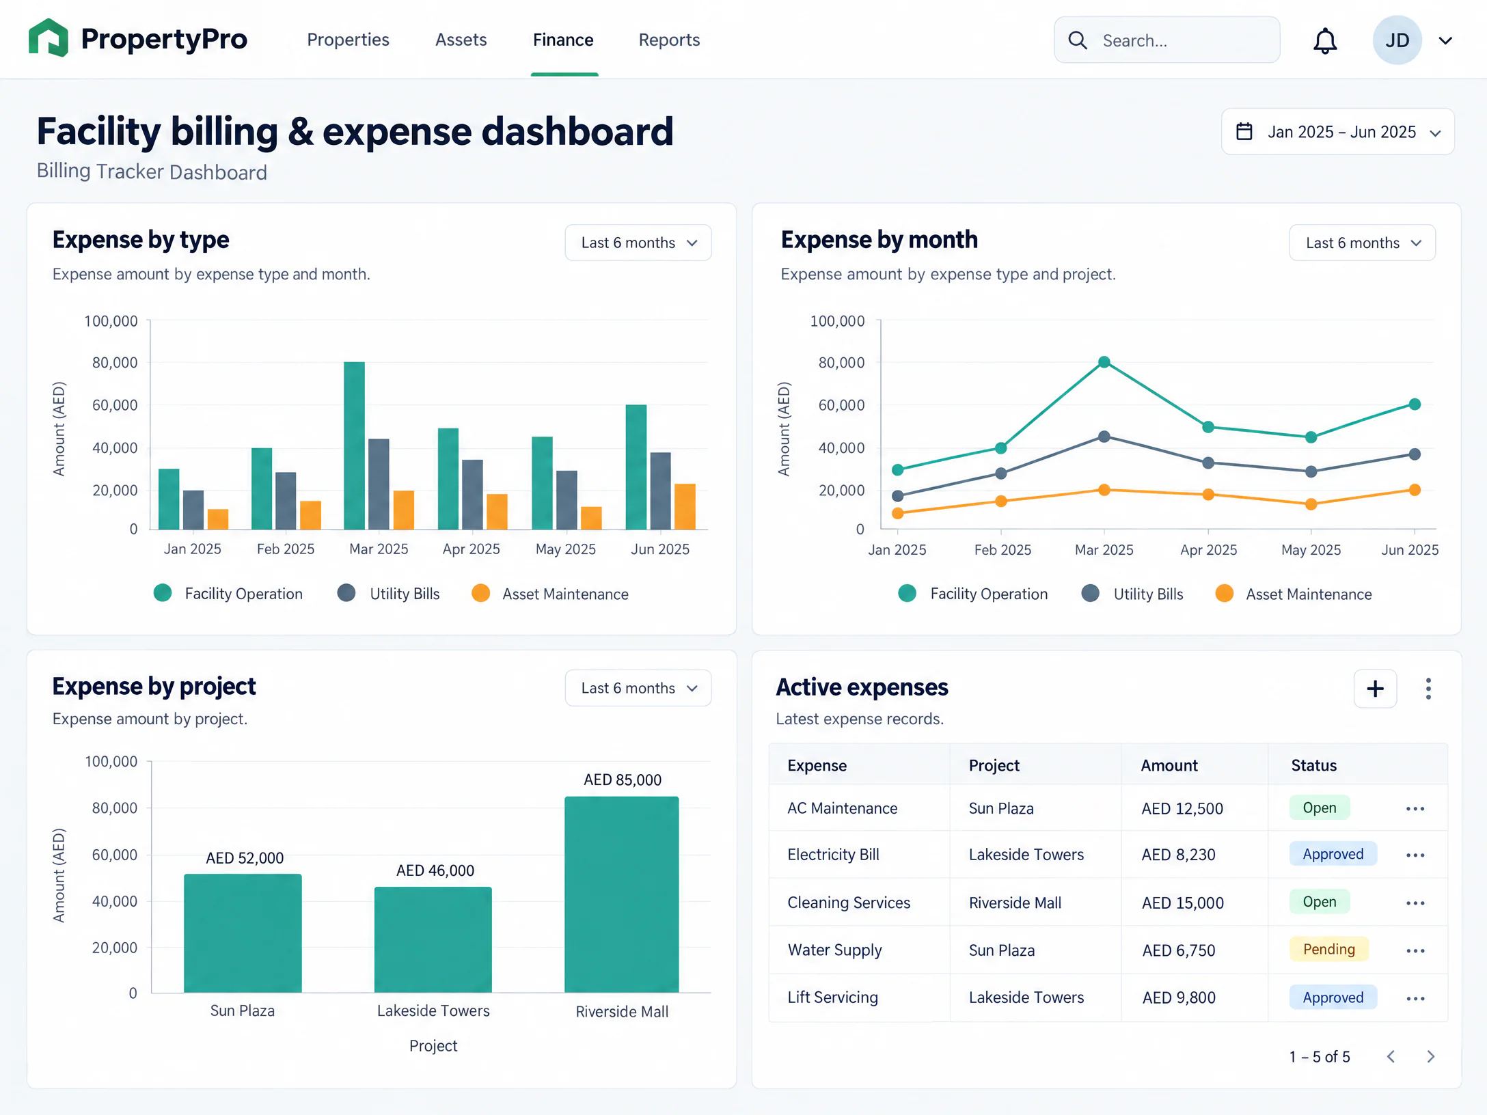Click the PropertyPro house logo icon

49,38
